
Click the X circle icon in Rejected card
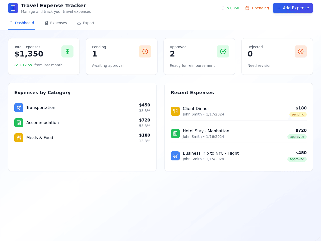[301, 51]
